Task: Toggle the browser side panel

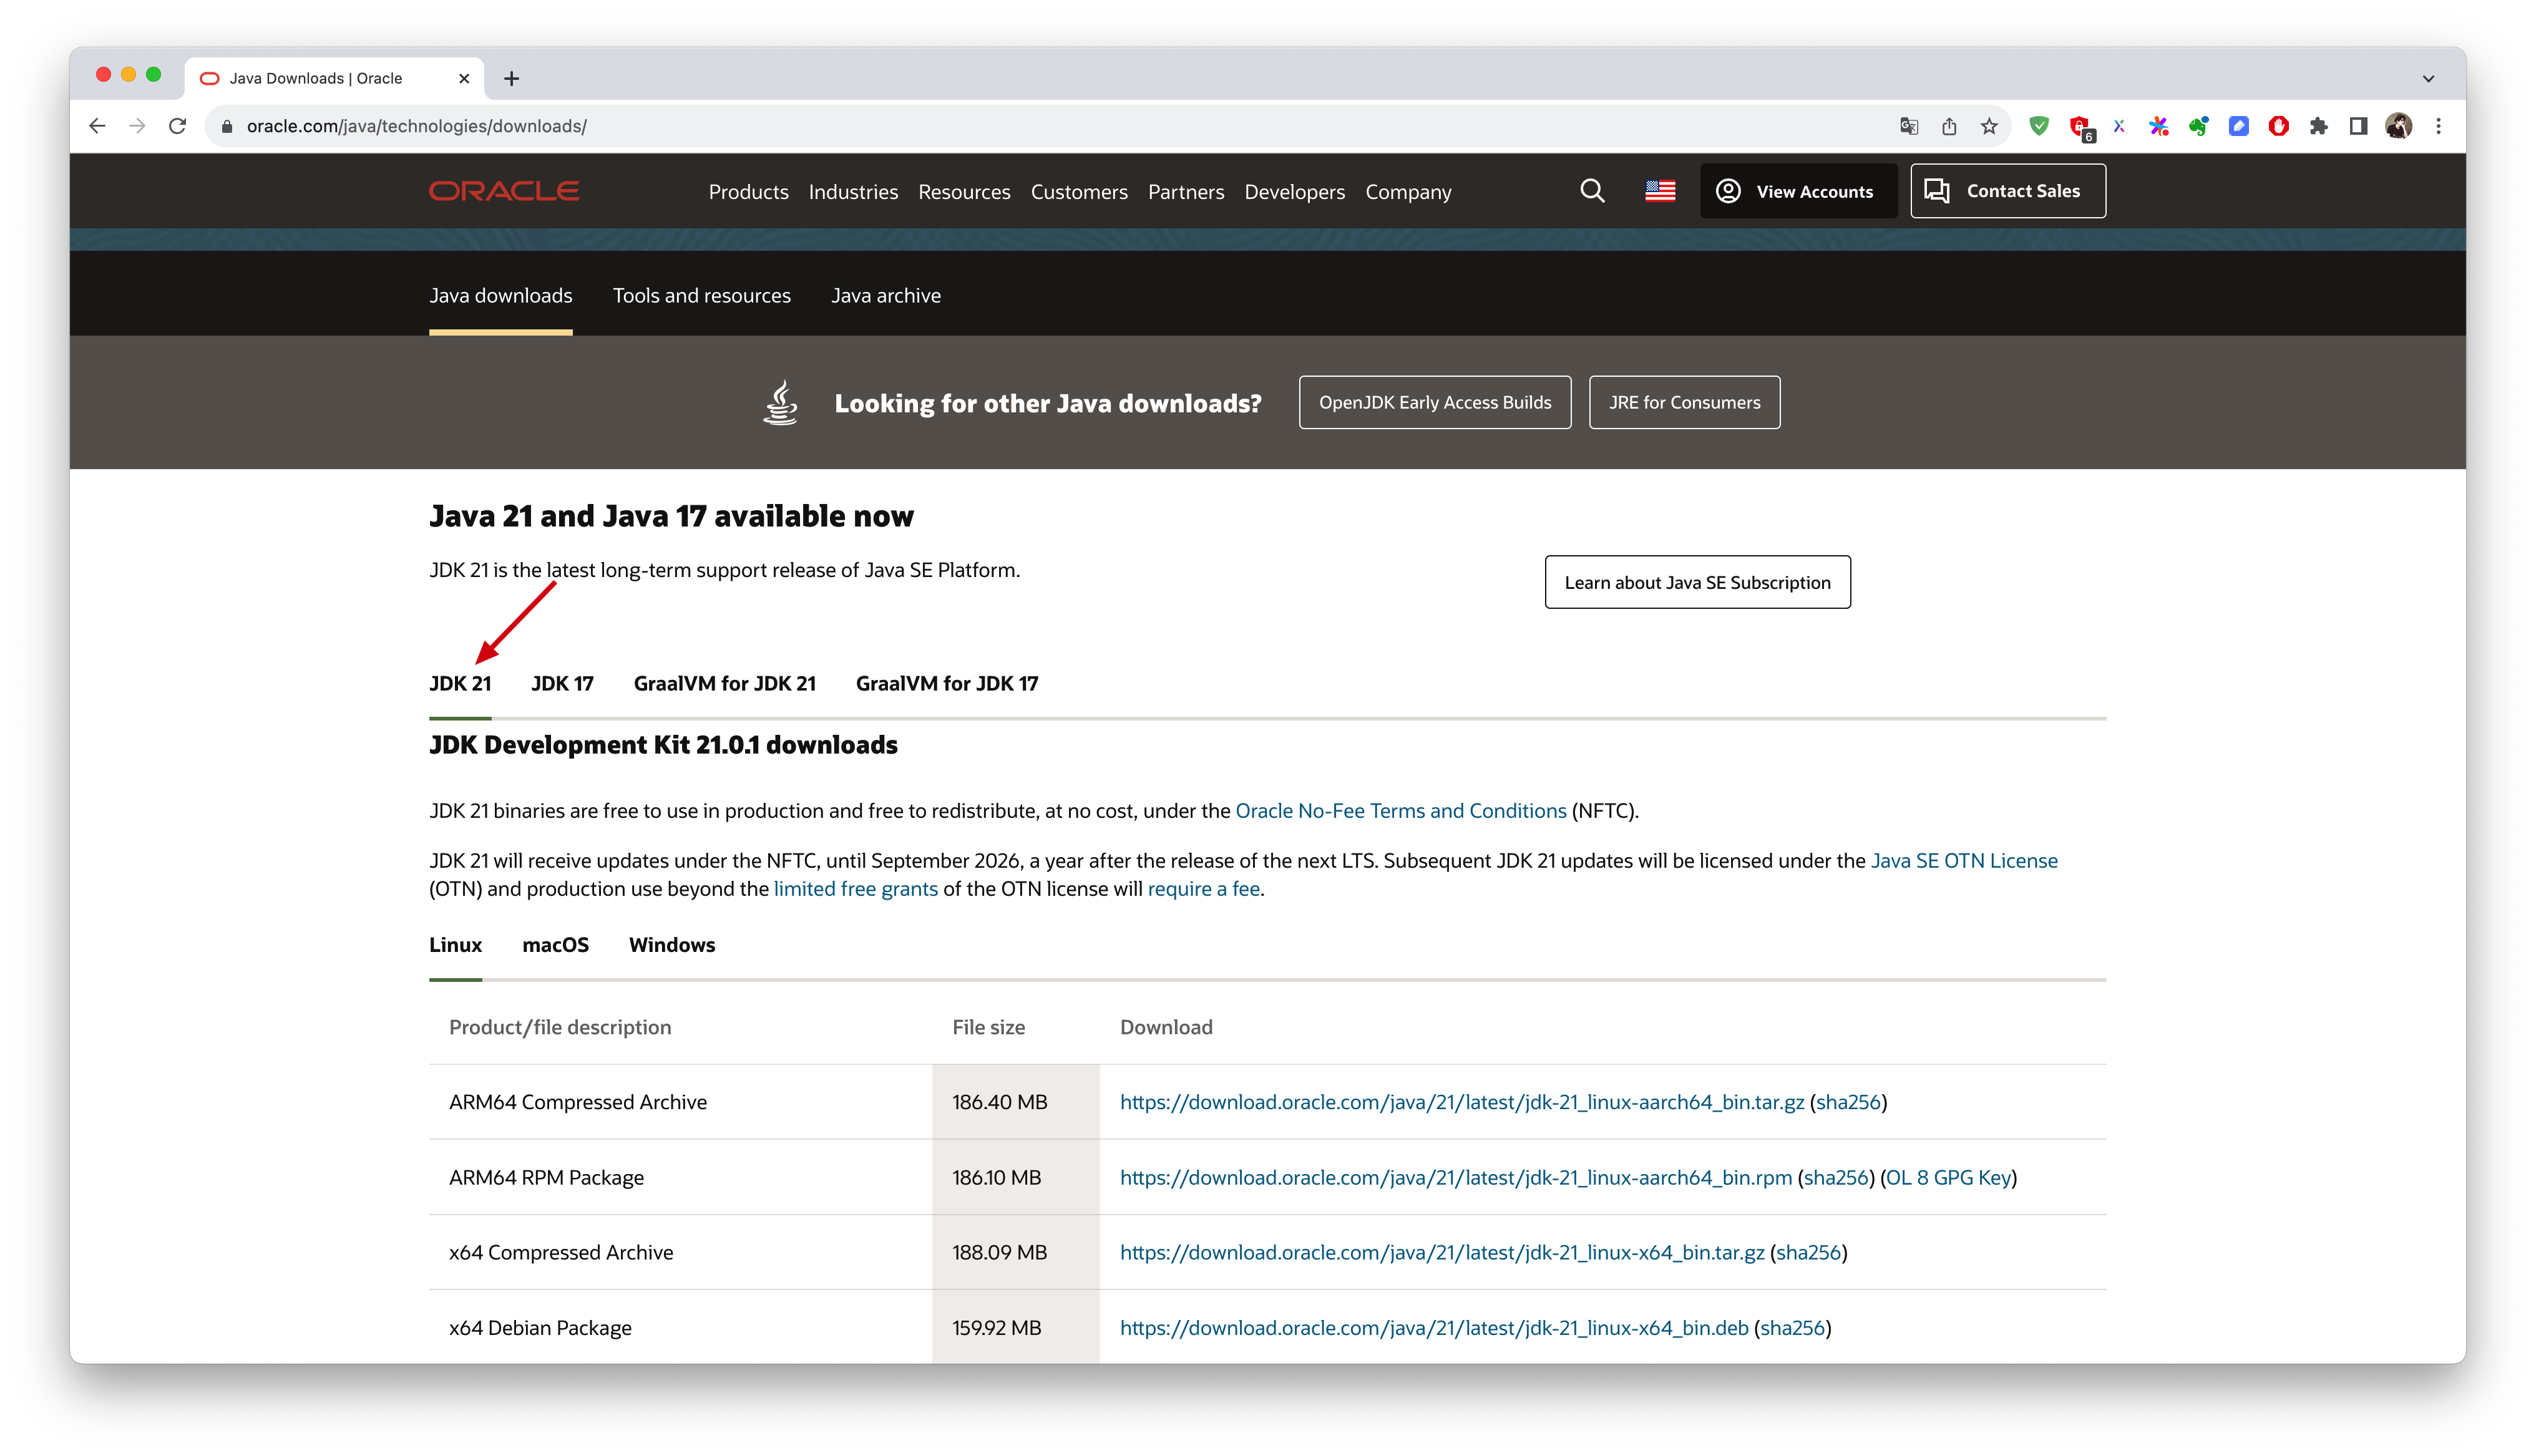Action: point(2359,126)
